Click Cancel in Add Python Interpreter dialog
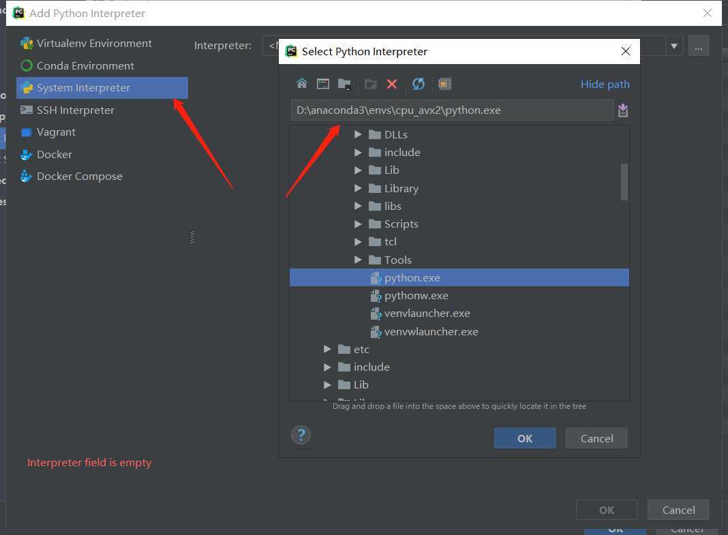This screenshot has width=728, height=535. pyautogui.click(x=678, y=510)
